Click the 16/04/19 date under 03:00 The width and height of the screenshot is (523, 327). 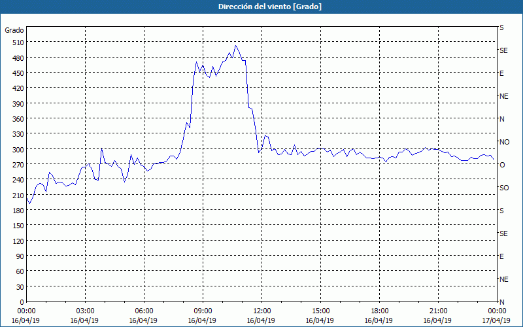pyautogui.click(x=84, y=320)
